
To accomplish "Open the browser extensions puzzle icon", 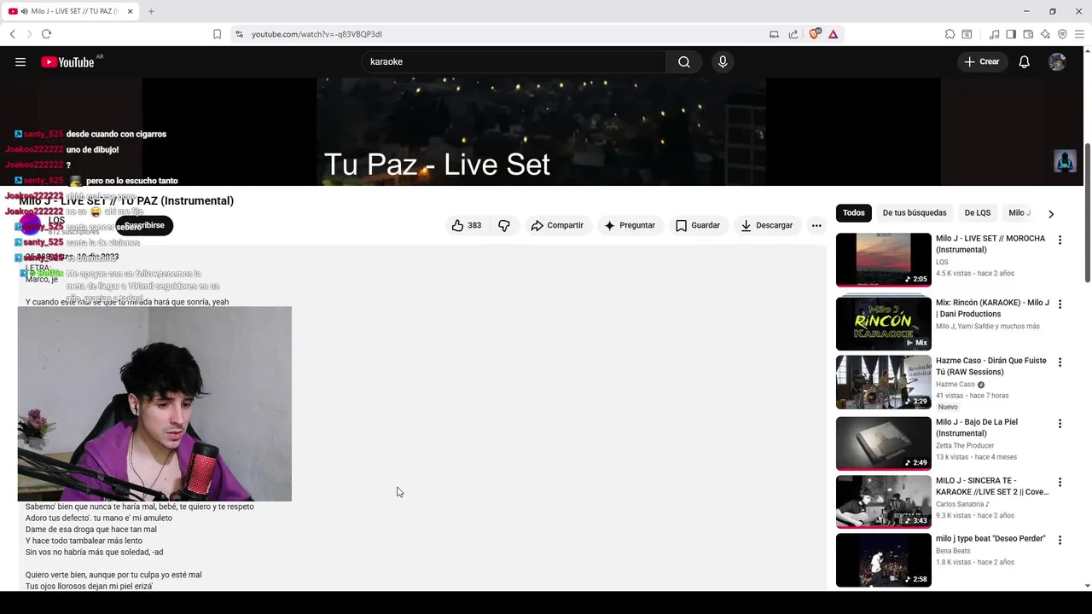I will [950, 34].
